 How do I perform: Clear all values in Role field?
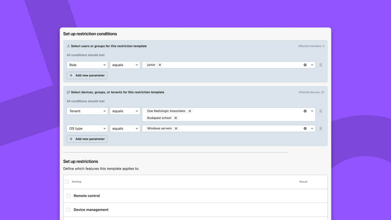305,65
